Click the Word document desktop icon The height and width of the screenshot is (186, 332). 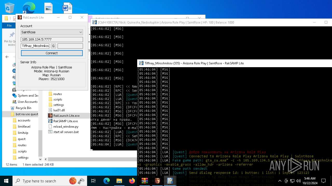(67, 8)
